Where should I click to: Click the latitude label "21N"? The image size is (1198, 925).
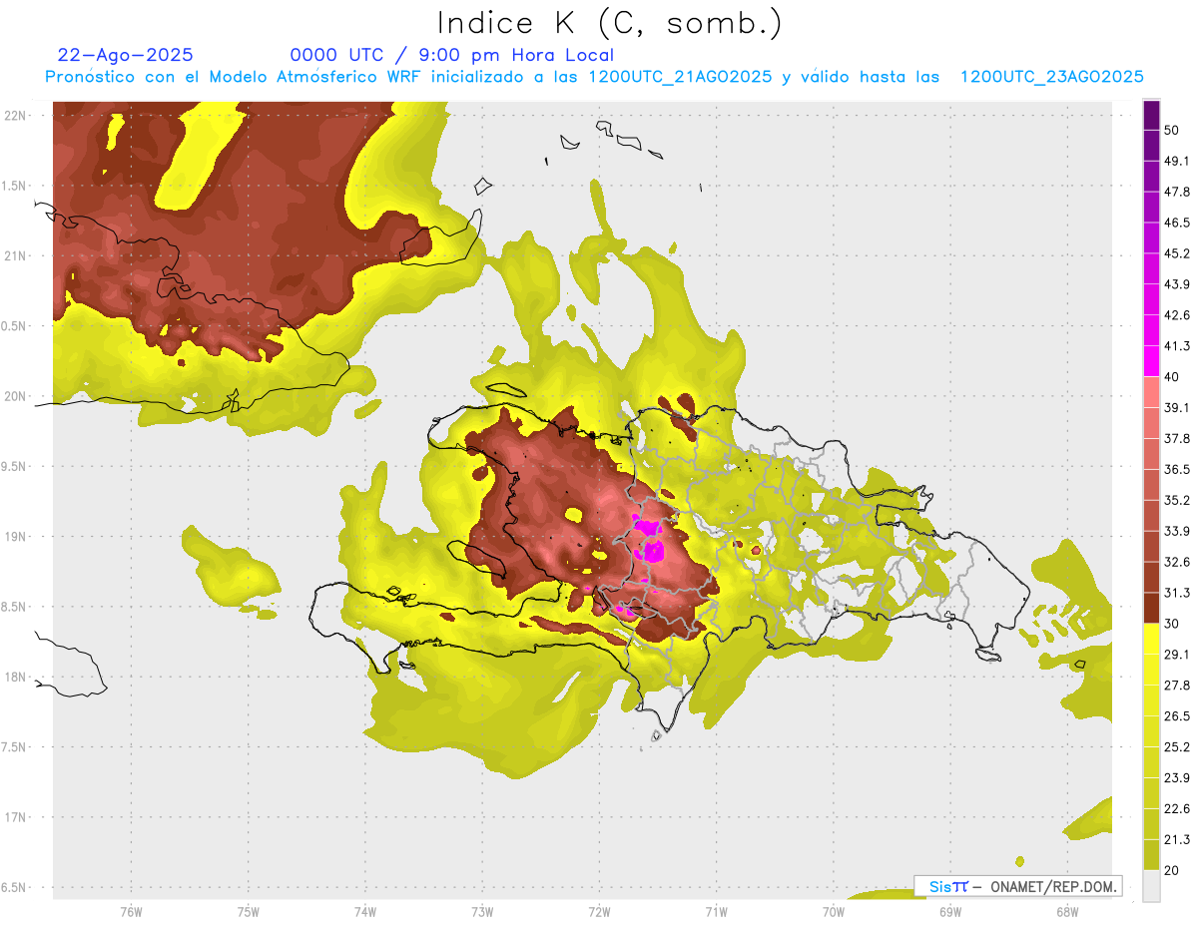[x=15, y=255]
